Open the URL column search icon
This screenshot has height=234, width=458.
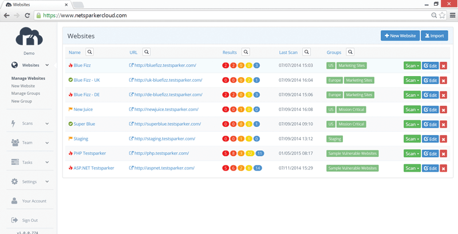click(147, 52)
